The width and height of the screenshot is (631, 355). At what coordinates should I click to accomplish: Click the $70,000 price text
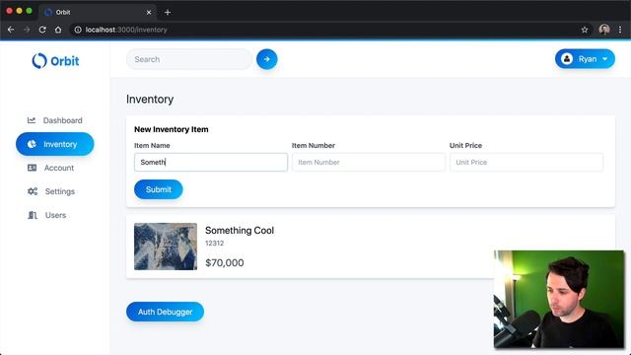pyautogui.click(x=225, y=262)
